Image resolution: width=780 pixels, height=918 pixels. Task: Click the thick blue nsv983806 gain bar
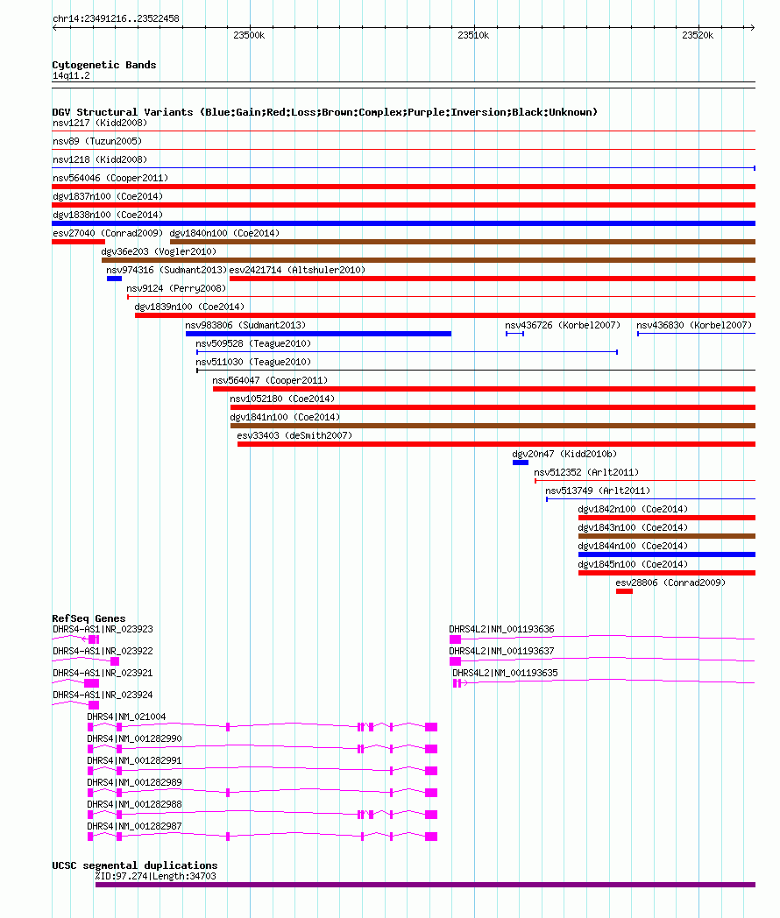pos(318,334)
